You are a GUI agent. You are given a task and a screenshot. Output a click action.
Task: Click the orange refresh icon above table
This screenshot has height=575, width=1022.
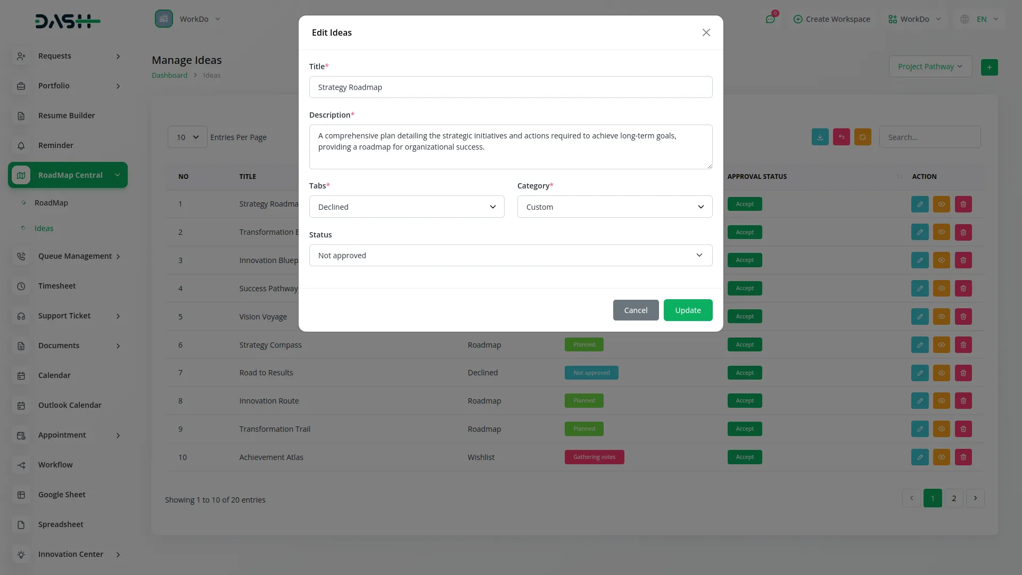[x=862, y=137]
